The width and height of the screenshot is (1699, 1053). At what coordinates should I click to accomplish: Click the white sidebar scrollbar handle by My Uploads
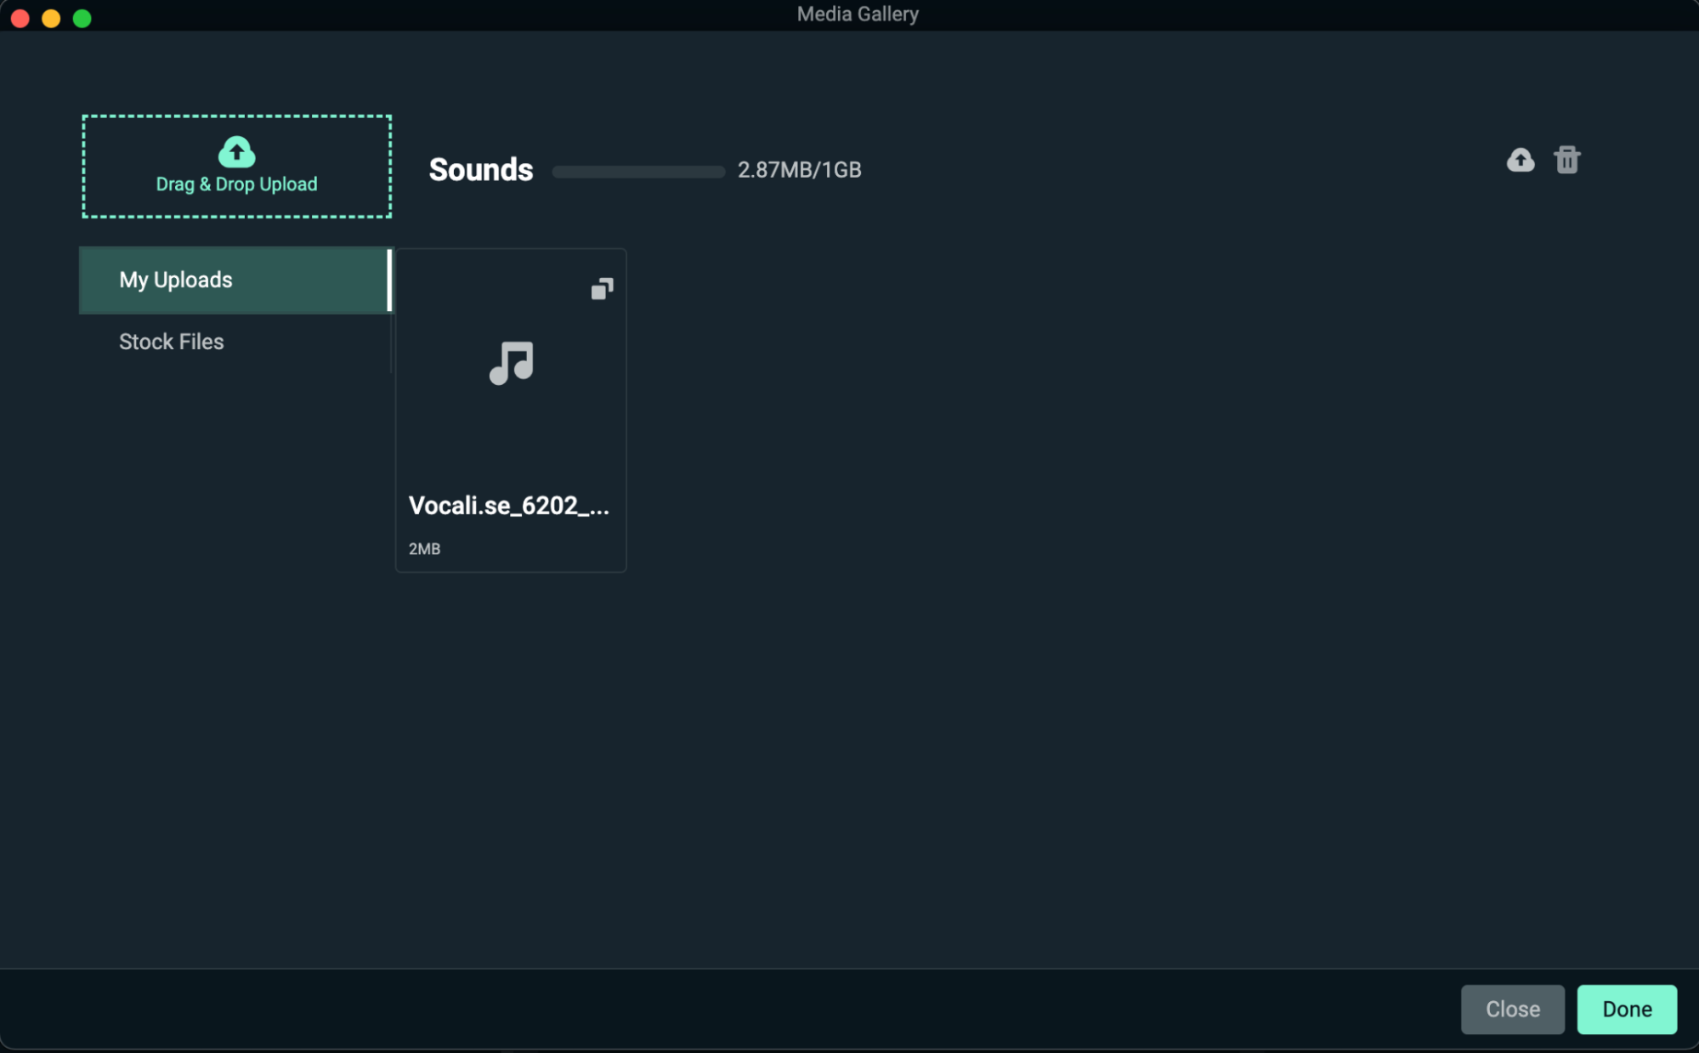(389, 280)
